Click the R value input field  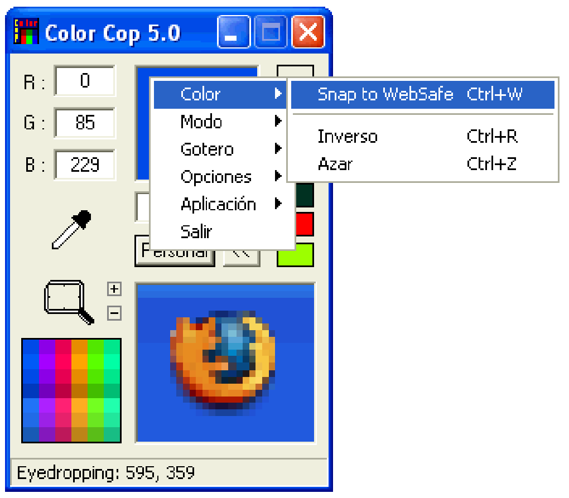pyautogui.click(x=85, y=80)
